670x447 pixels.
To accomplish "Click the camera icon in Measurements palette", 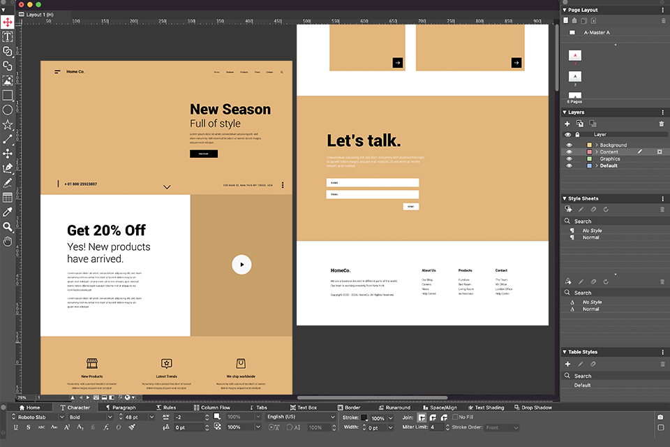I will click(x=661, y=417).
